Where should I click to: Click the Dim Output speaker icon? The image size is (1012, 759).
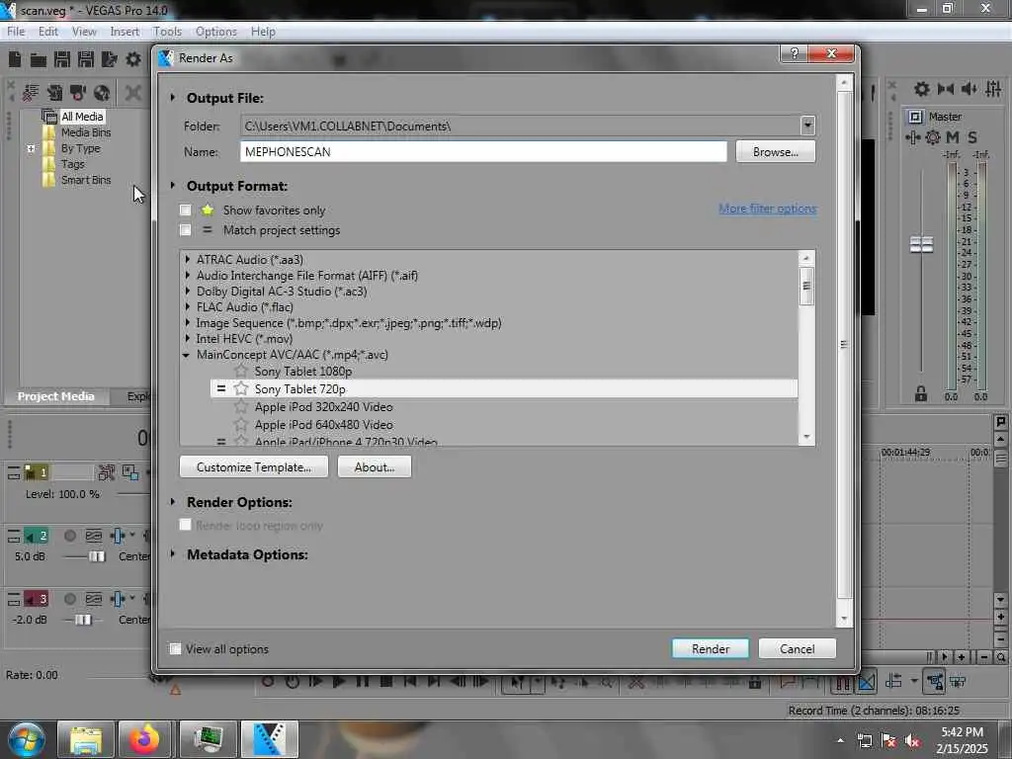[969, 89]
